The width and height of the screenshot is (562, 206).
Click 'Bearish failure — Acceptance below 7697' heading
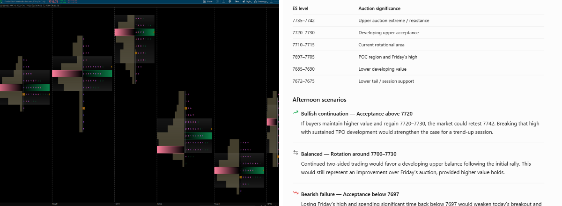(x=350, y=194)
